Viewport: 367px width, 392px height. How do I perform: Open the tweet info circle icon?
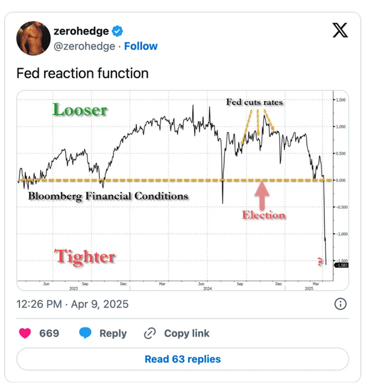coord(340,303)
